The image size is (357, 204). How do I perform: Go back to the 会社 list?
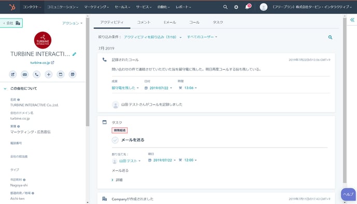click(x=11, y=23)
